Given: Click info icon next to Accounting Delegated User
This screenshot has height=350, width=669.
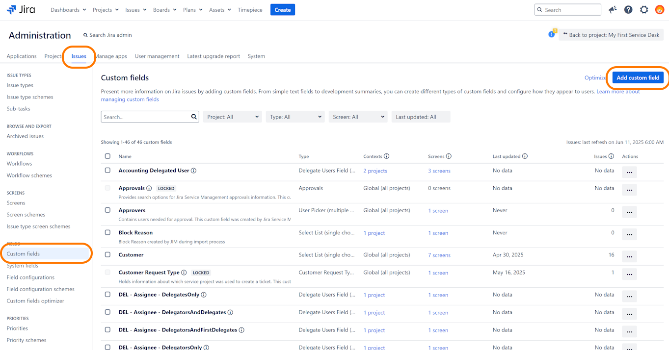Looking at the screenshot, I should click(193, 171).
